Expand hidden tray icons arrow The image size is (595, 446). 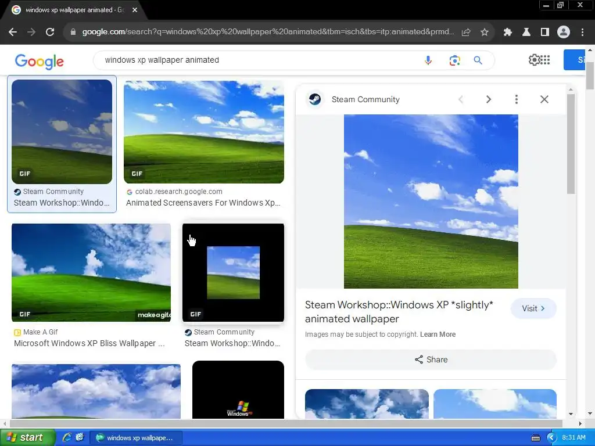coord(551,438)
